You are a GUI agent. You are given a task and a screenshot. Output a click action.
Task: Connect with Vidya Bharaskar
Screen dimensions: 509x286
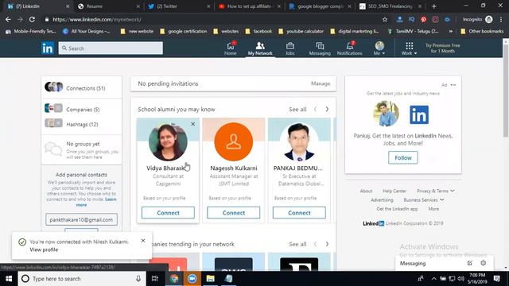168,213
